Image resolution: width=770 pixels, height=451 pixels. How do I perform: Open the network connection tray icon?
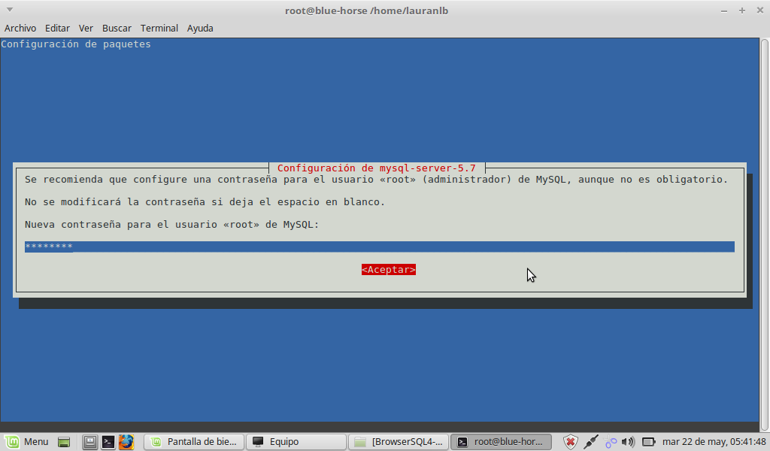pos(591,442)
